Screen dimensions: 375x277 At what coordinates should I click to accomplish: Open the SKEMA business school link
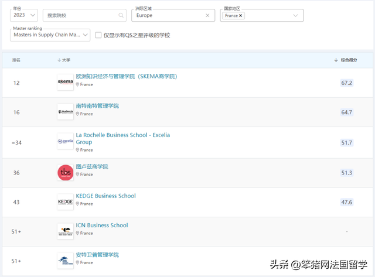127,76
